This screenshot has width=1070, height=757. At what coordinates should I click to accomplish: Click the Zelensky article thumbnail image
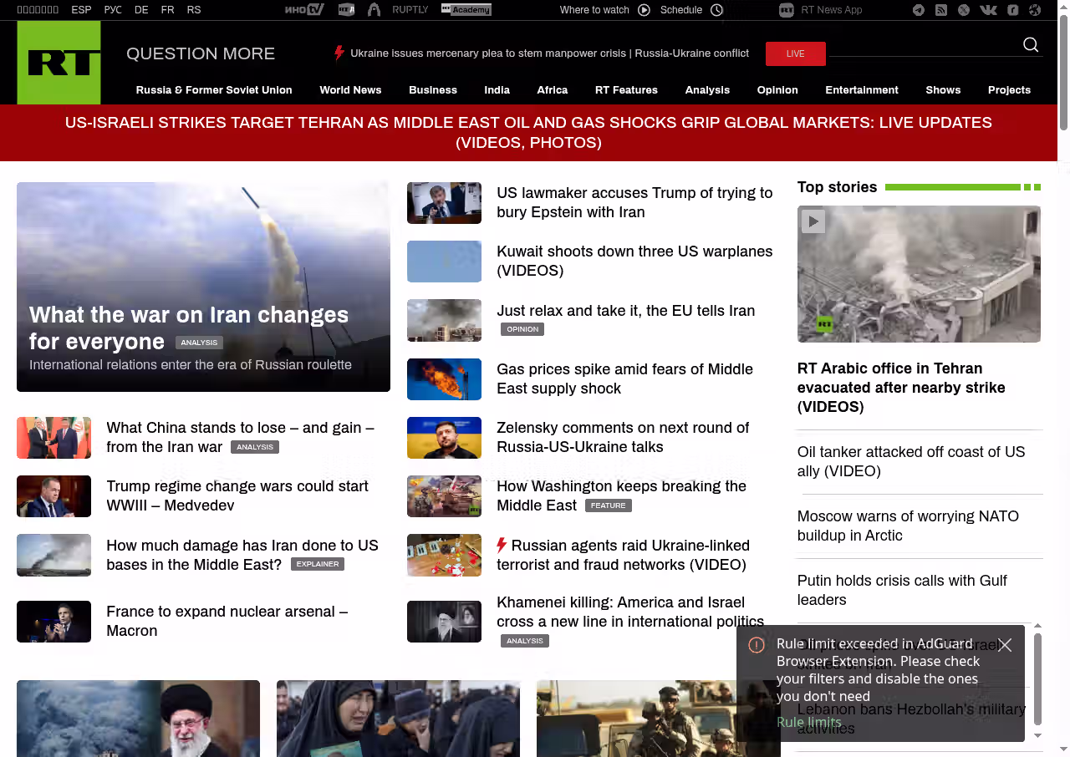444,438
